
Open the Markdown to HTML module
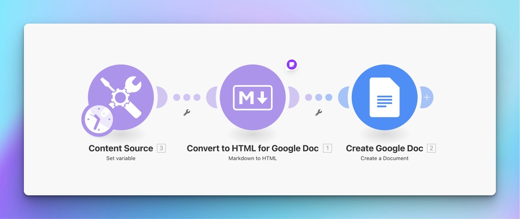[252, 97]
